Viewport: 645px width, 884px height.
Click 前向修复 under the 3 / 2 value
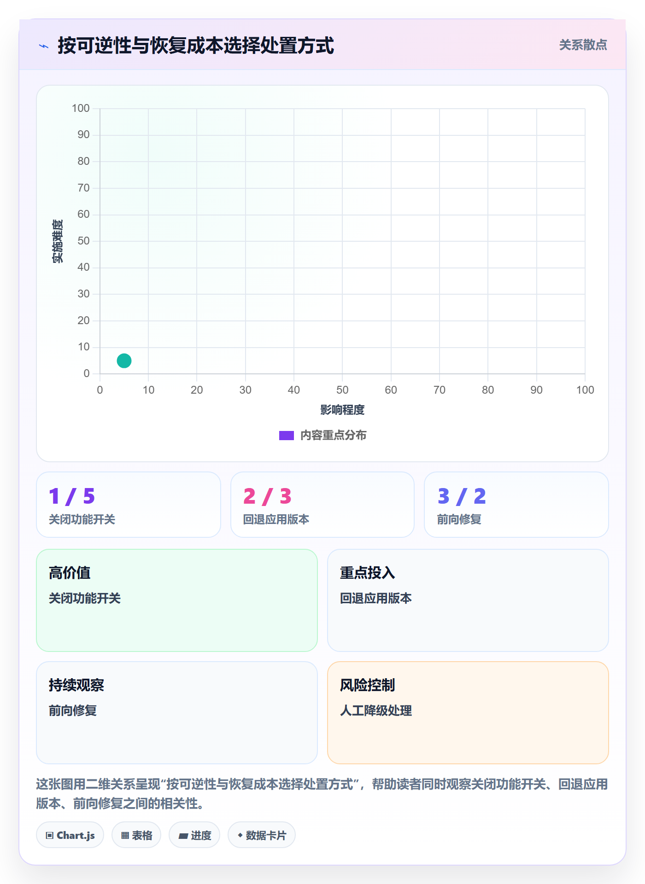tap(459, 519)
